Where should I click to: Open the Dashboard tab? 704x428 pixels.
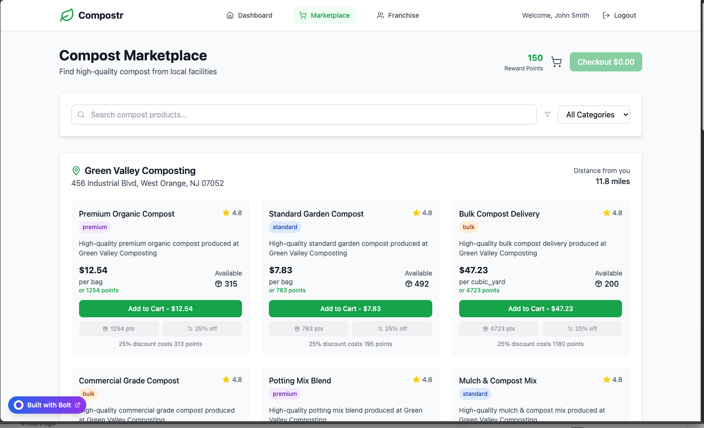tap(249, 15)
